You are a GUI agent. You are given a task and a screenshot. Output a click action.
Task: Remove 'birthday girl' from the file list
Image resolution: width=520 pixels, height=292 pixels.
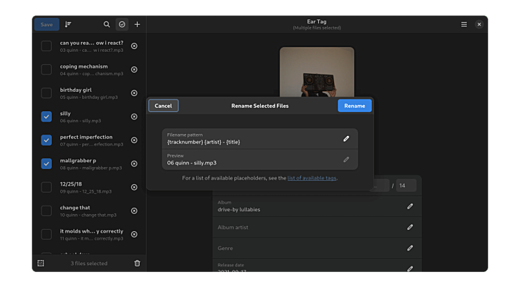click(x=134, y=93)
